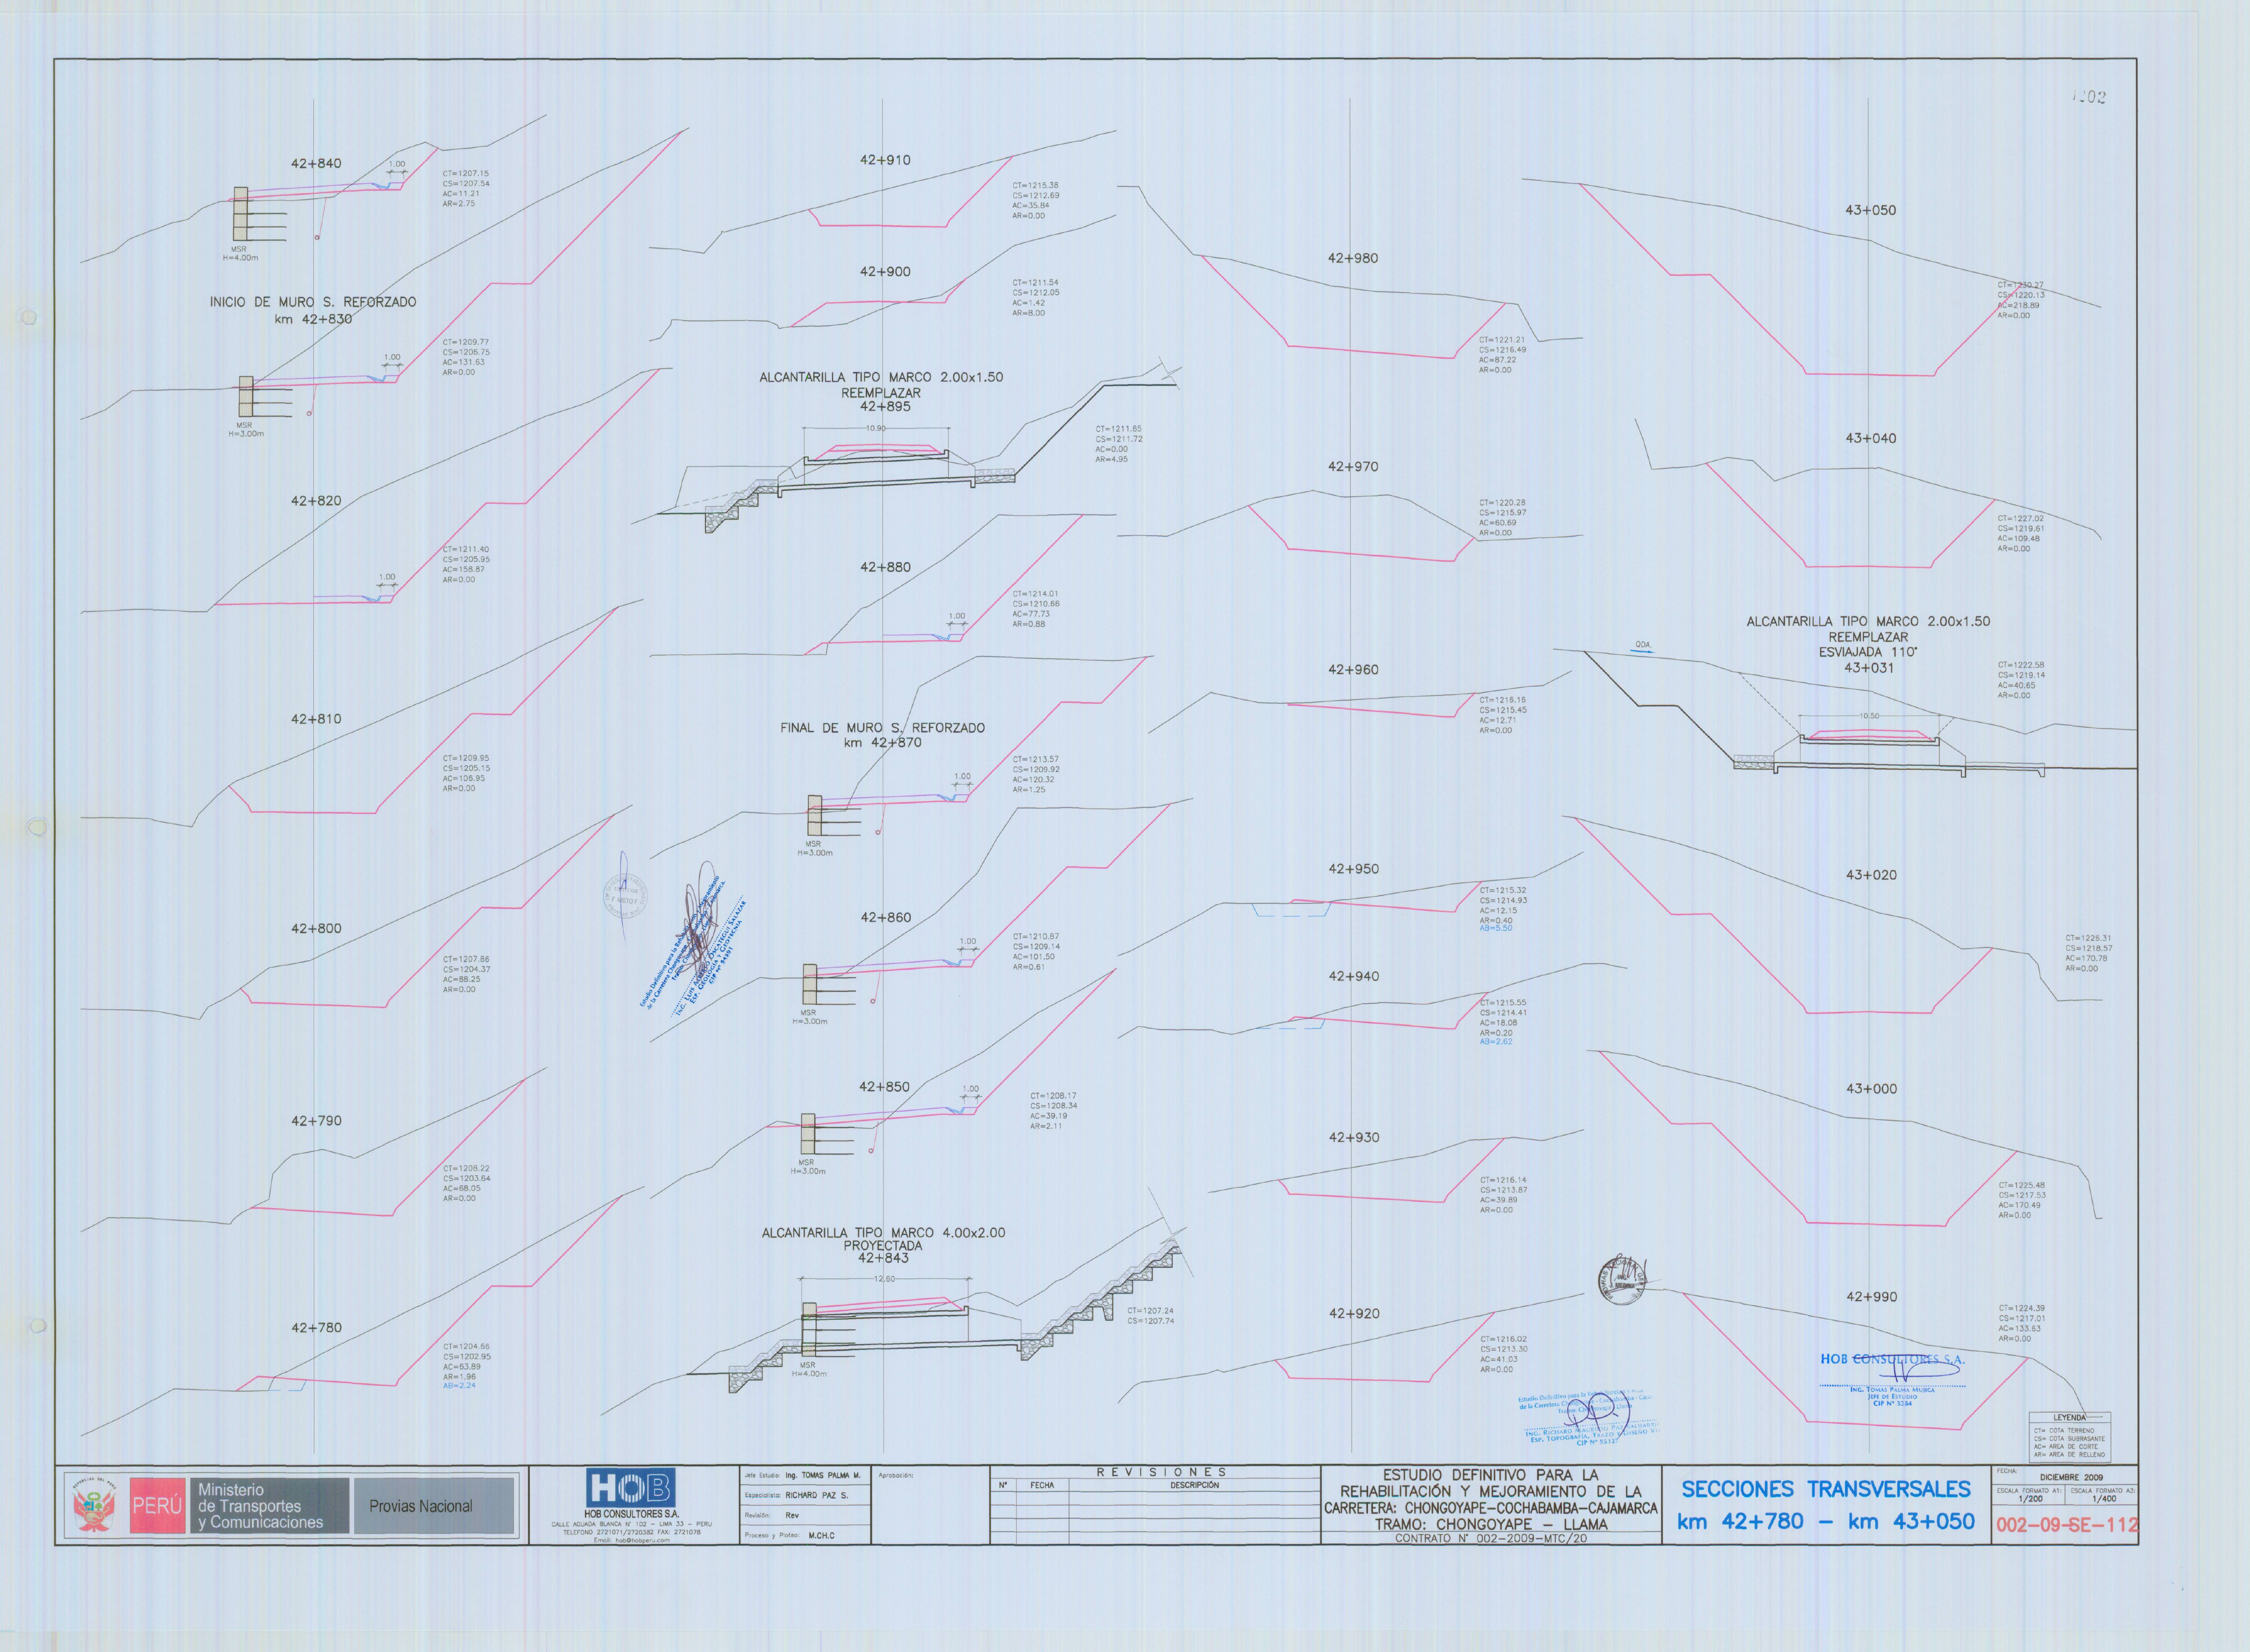The width and height of the screenshot is (2250, 1652).
Task: Click 'FINAL DE MURO S. REFORZADO' heading
Action: pos(883,728)
